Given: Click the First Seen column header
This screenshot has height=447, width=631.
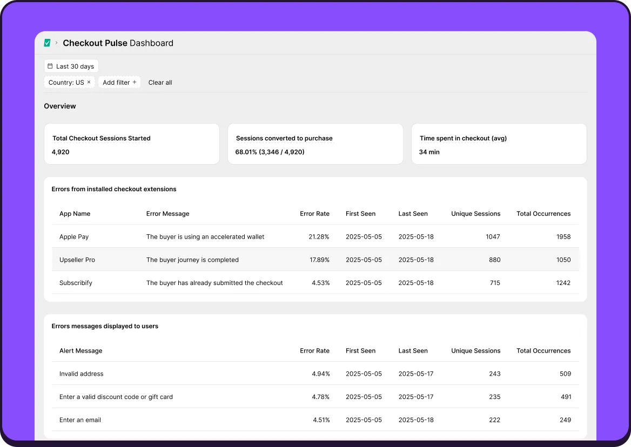Looking at the screenshot, I should 360,214.
